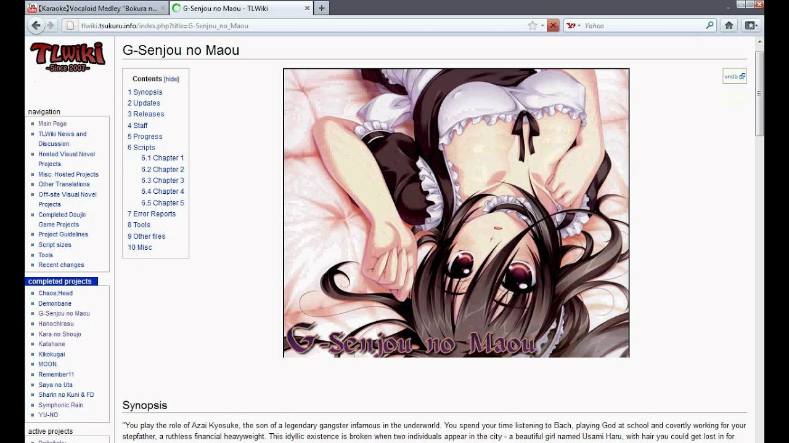Open Off-site Visual Novel Projects

[x=67, y=199]
